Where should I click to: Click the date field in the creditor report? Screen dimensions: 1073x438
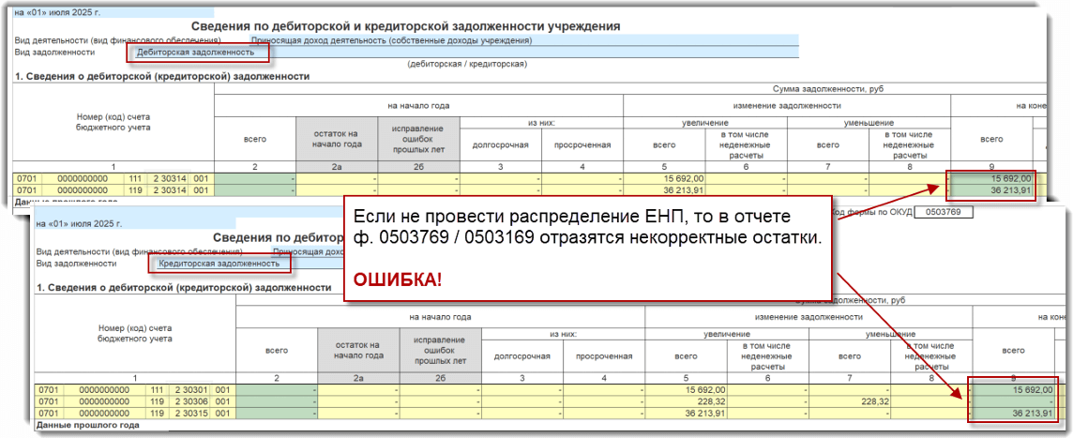pyautogui.click(x=135, y=223)
